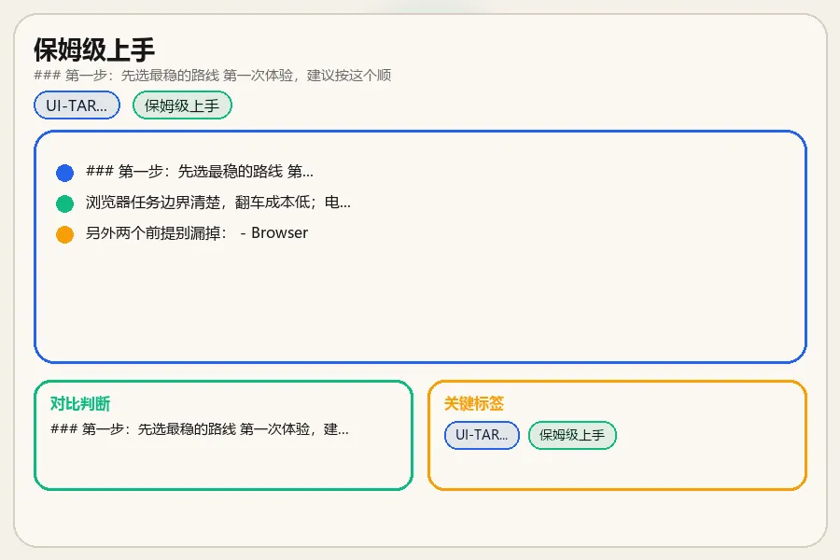The width and height of the screenshot is (840, 560).
Task: Select the top 保姆级上手 tag pill
Action: pyautogui.click(x=182, y=105)
